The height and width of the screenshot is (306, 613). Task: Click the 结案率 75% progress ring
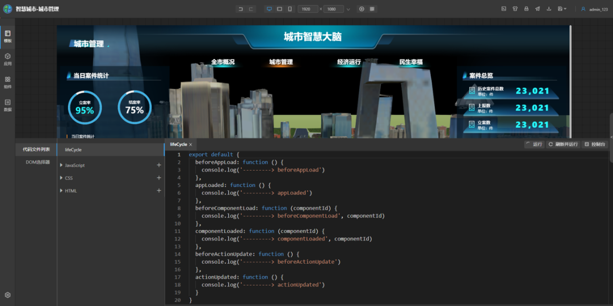tap(135, 107)
